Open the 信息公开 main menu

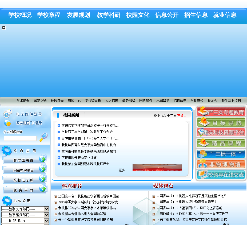[167, 15]
